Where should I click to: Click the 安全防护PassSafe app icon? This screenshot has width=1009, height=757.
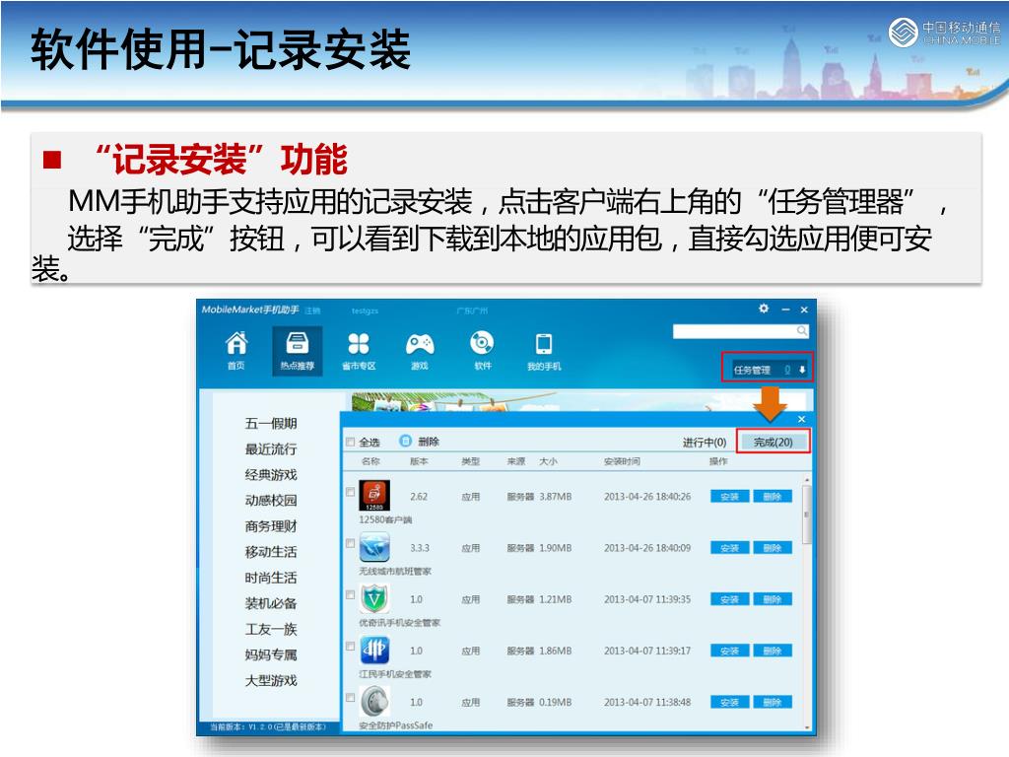click(374, 702)
